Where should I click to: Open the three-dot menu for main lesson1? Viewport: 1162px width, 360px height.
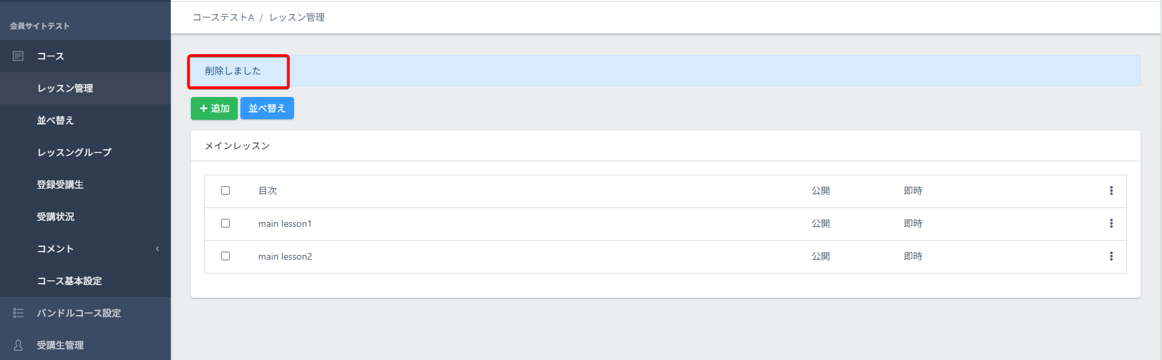tap(1111, 223)
